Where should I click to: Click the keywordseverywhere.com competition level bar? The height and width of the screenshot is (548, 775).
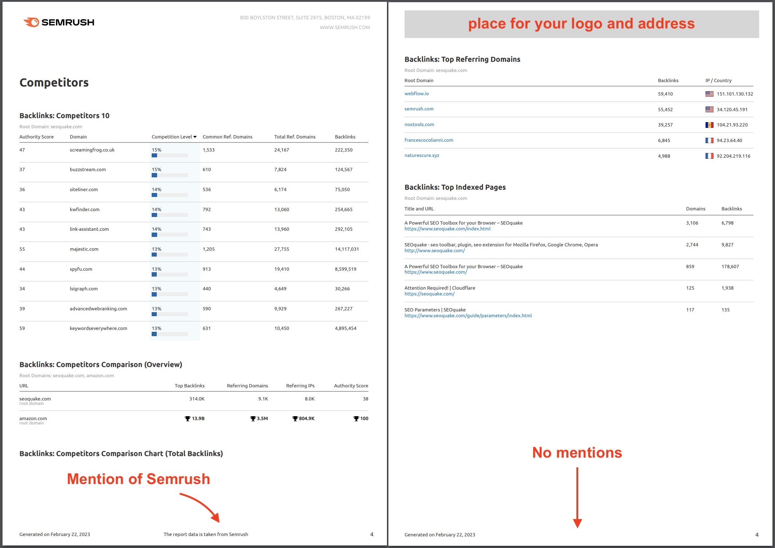tap(170, 334)
